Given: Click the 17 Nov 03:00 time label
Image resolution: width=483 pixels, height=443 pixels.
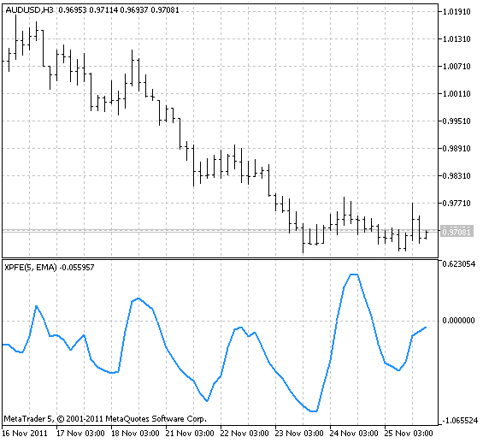Looking at the screenshot, I should coord(80,434).
